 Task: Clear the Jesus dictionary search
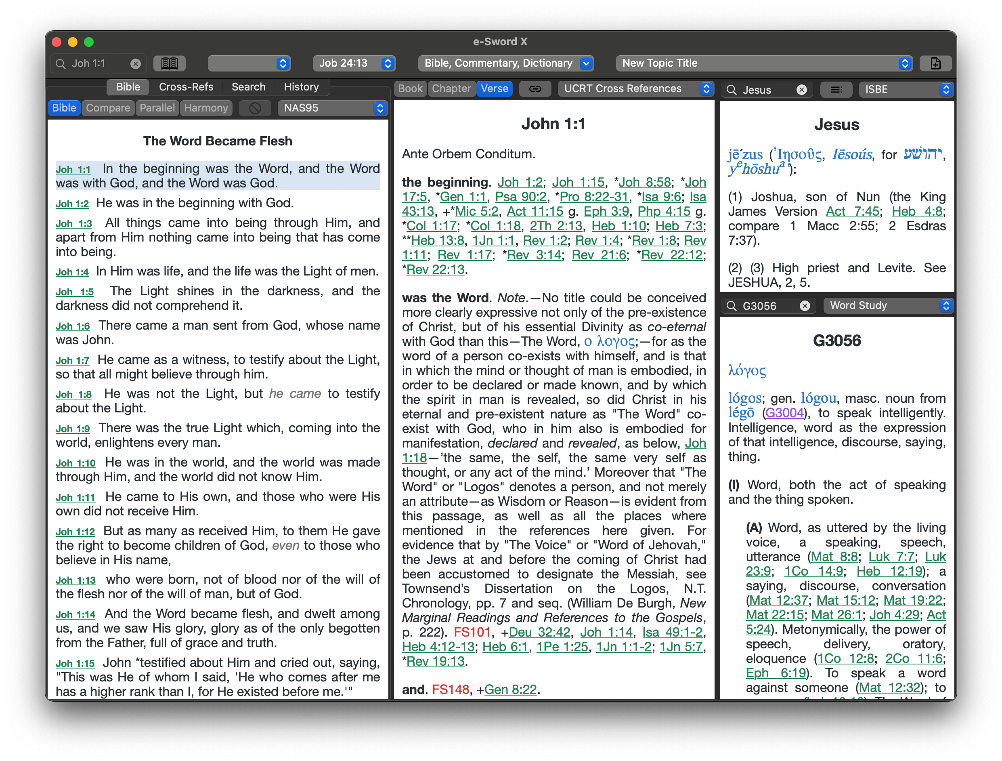pos(801,90)
